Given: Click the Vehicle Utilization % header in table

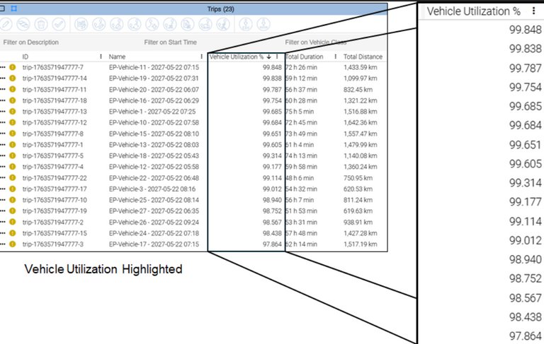Looking at the screenshot, I should click(x=237, y=57).
